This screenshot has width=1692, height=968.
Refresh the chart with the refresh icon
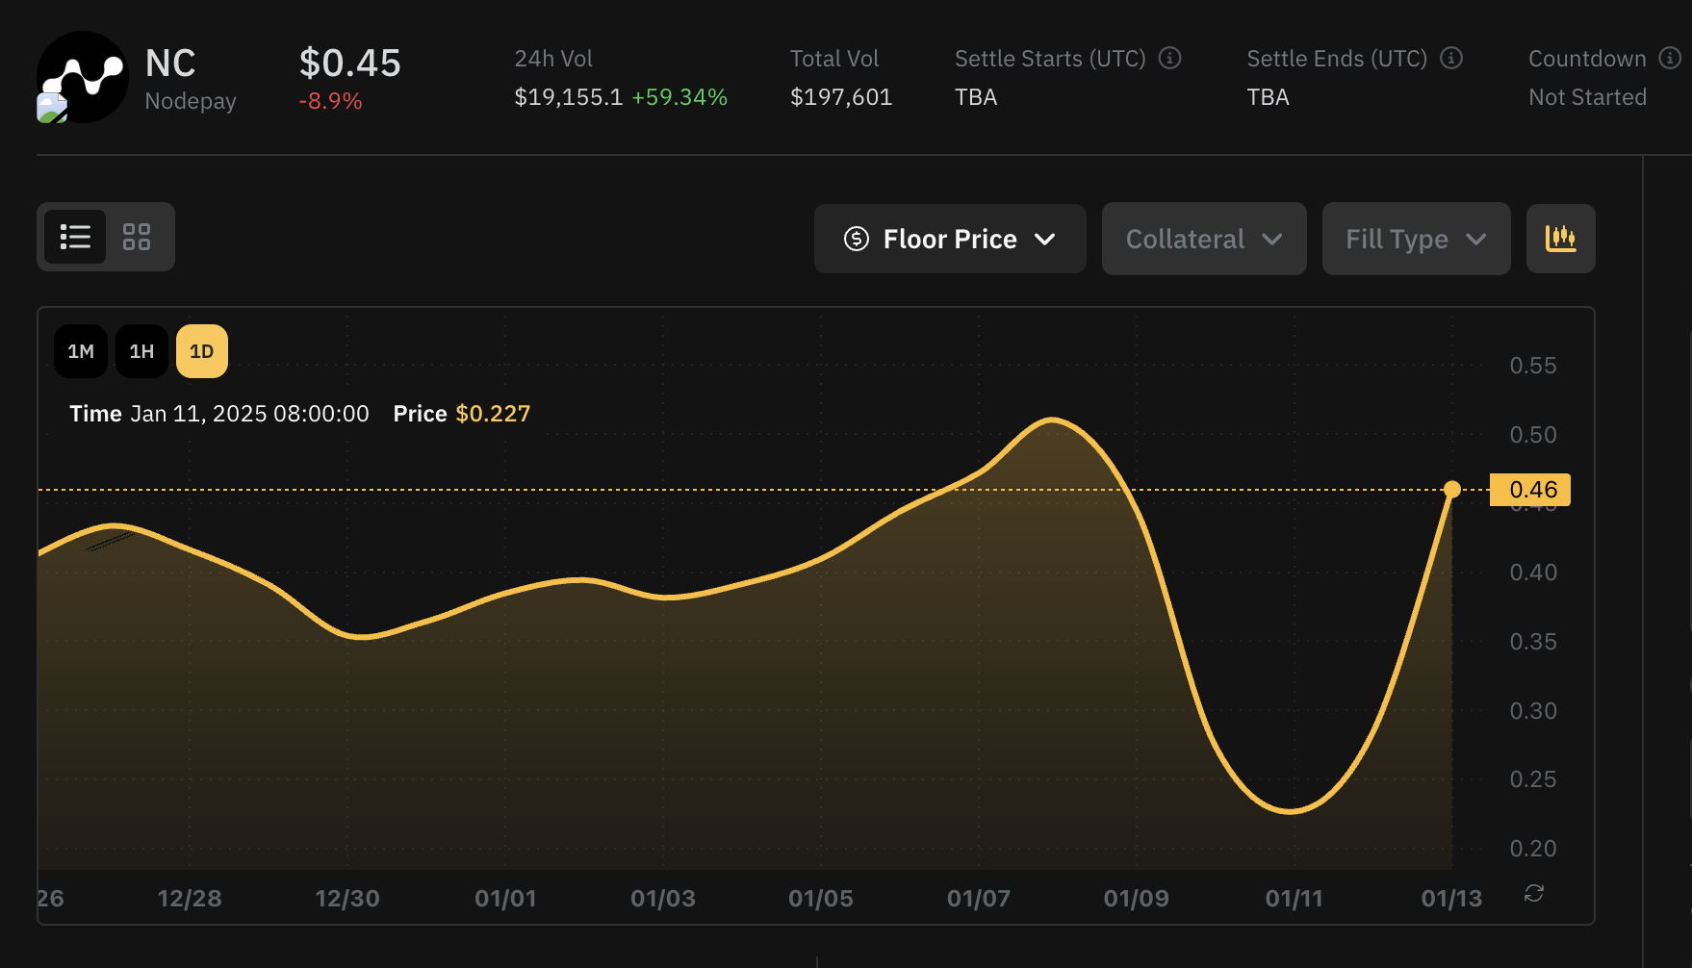pyautogui.click(x=1533, y=894)
